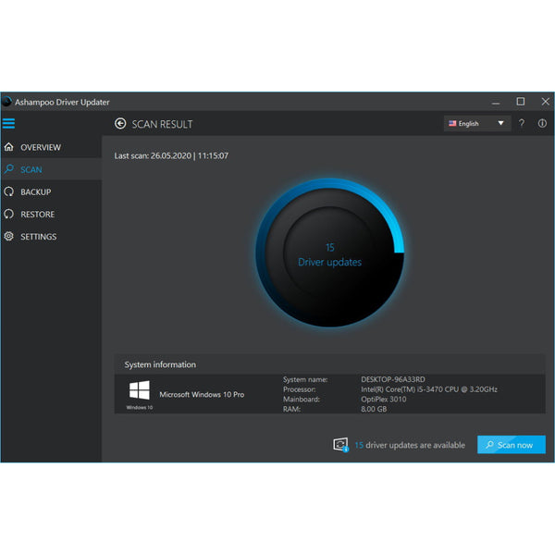The height and width of the screenshot is (555, 555).
Task: Click the System information heading
Action: pos(160,364)
